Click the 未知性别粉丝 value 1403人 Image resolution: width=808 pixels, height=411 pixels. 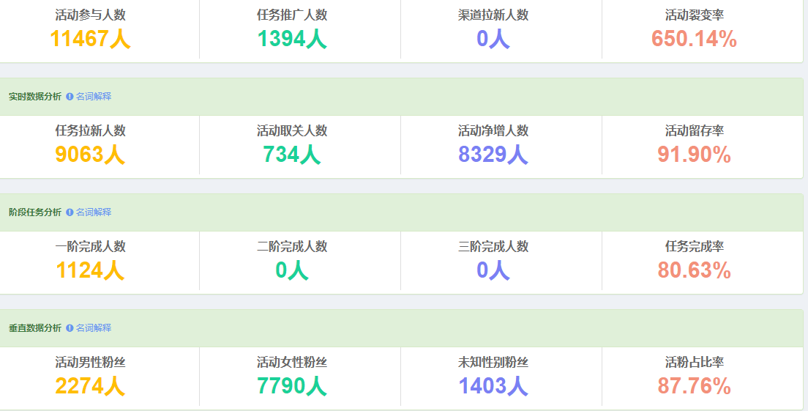493,386
